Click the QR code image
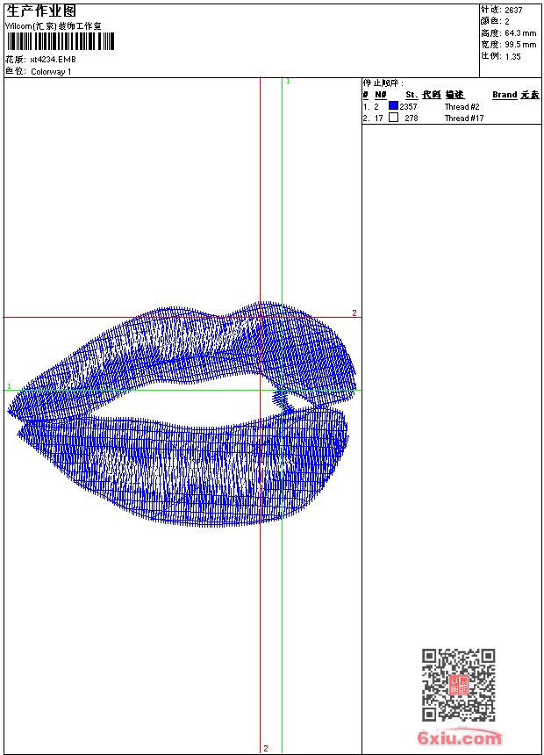 [458, 685]
